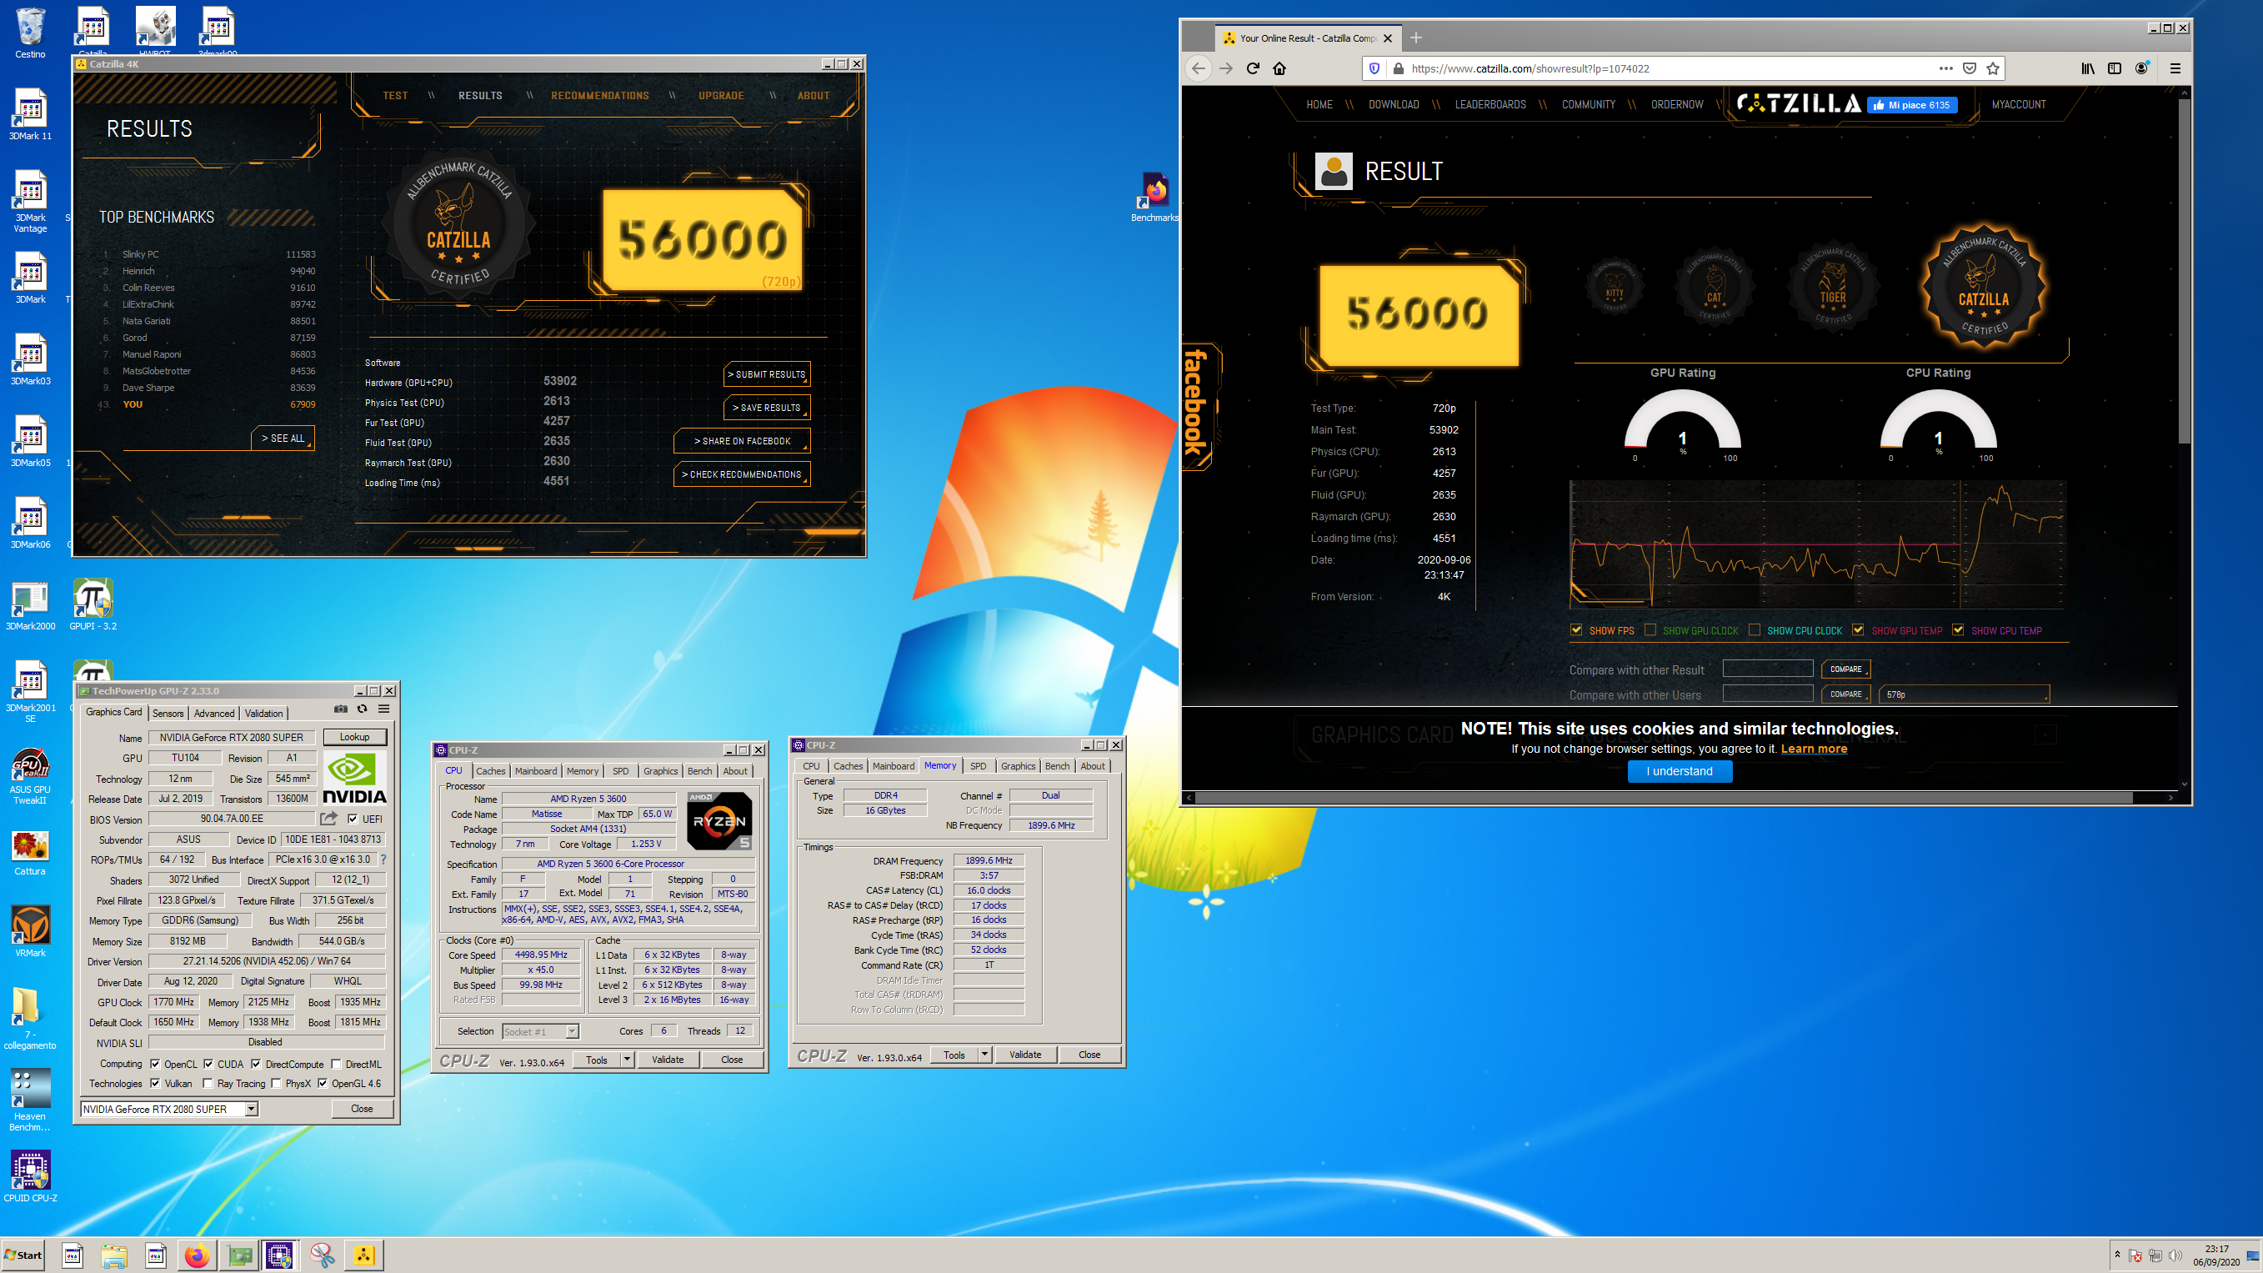The height and width of the screenshot is (1273, 2263).
Task: Click the Compare with other Result input field
Action: pos(1768,669)
